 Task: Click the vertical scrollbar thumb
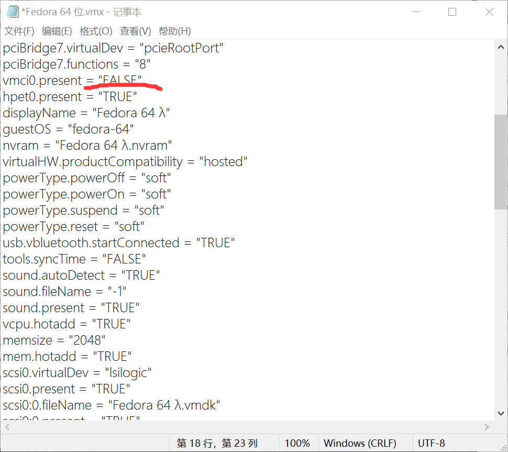pos(501,162)
